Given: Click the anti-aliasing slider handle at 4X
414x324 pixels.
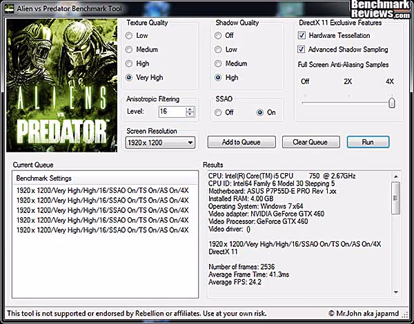Looking at the screenshot, I should (392, 103).
